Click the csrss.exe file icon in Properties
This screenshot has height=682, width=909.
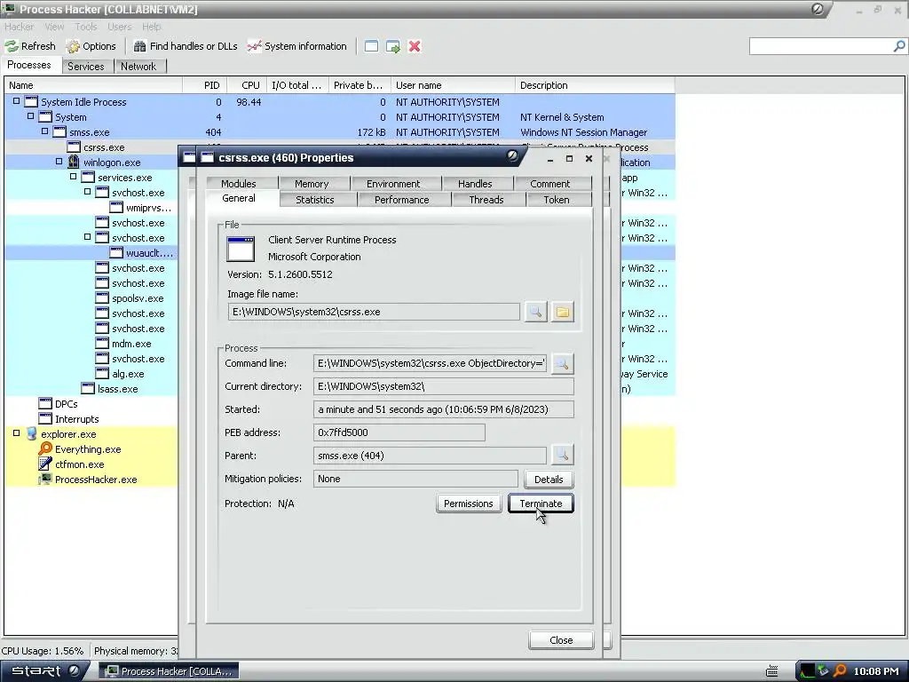pyautogui.click(x=241, y=249)
